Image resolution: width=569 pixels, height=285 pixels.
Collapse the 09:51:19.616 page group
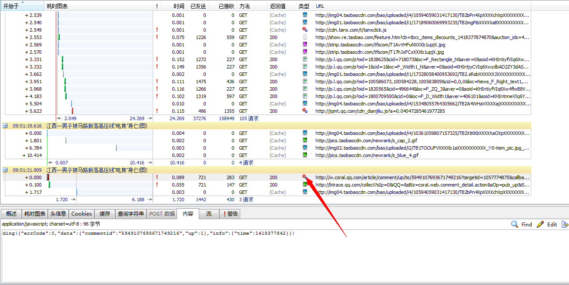pyautogui.click(x=5, y=126)
